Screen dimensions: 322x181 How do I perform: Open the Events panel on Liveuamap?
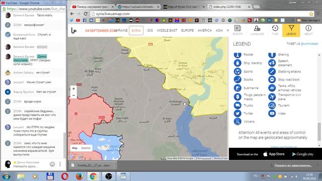tap(237, 30)
